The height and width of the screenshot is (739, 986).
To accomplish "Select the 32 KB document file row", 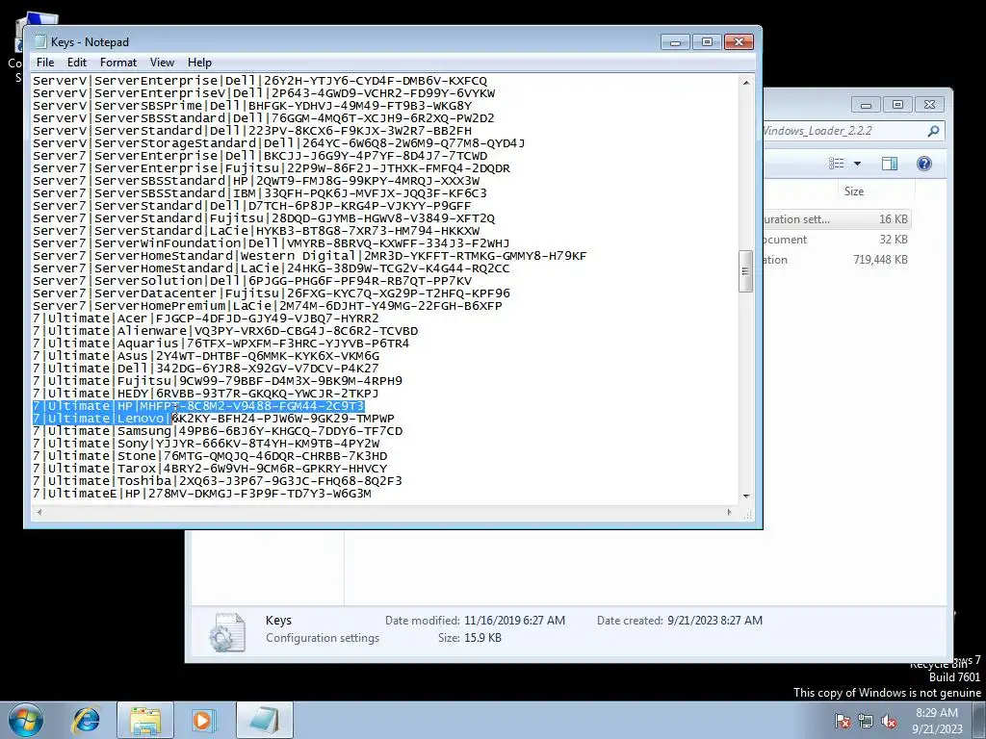I will pyautogui.click(x=837, y=240).
